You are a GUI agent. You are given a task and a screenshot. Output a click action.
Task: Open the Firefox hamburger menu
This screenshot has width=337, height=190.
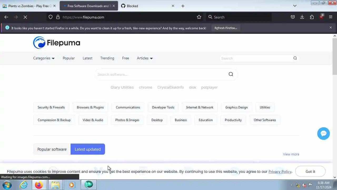pos(331,17)
